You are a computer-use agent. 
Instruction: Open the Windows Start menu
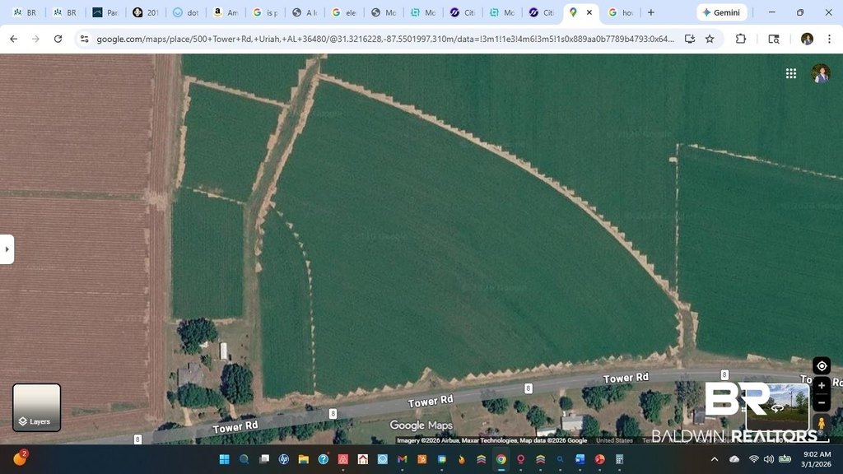tap(224, 459)
